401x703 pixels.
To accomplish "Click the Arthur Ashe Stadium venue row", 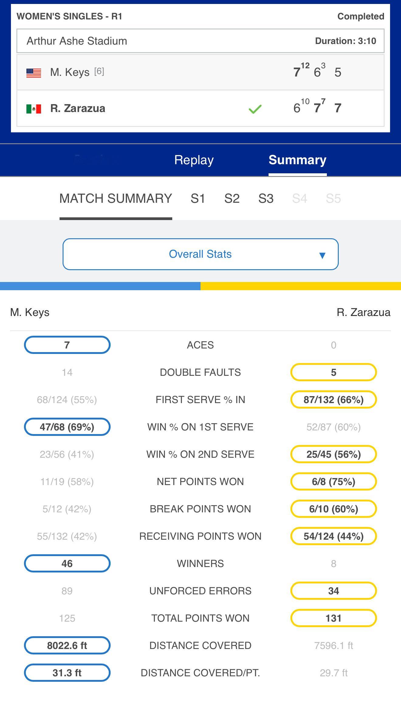I will click(200, 41).
